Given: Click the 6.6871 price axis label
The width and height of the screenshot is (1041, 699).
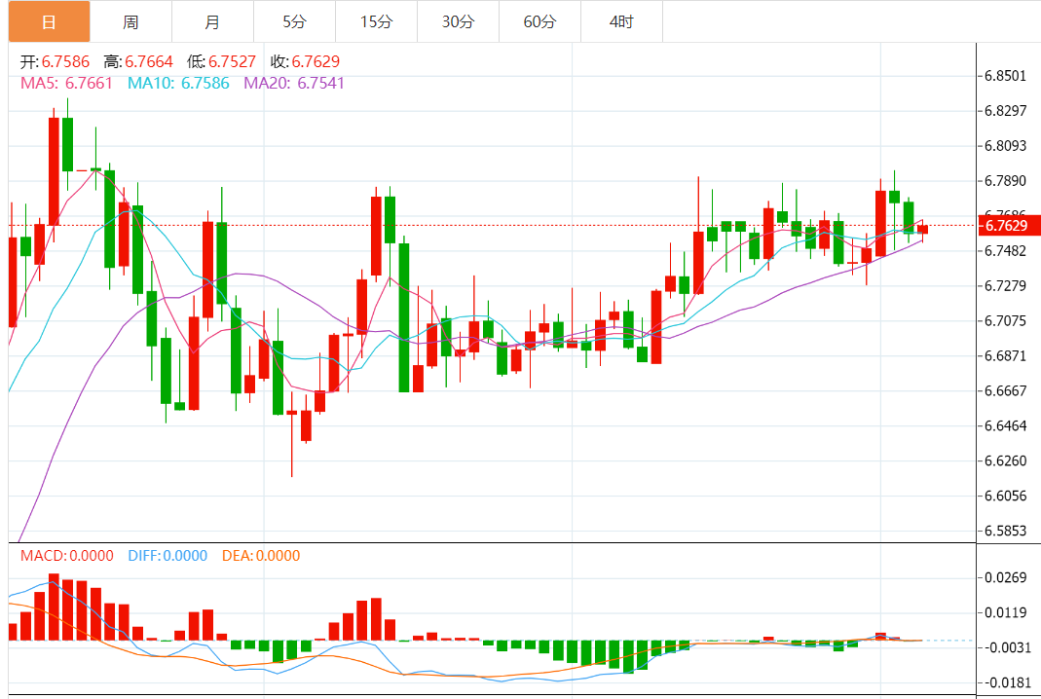Looking at the screenshot, I should 1005,355.
